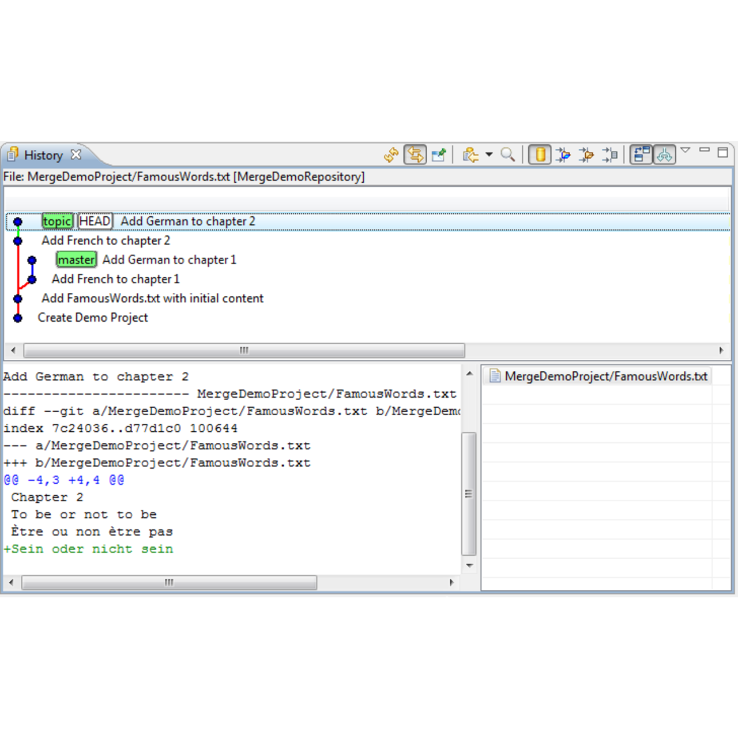Click the diff pane vertical scrollbar thumb
This screenshot has height=738, width=738.
pos(469,494)
